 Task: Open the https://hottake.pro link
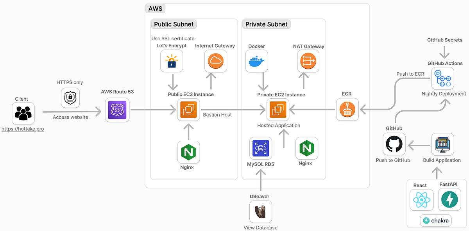click(23, 129)
